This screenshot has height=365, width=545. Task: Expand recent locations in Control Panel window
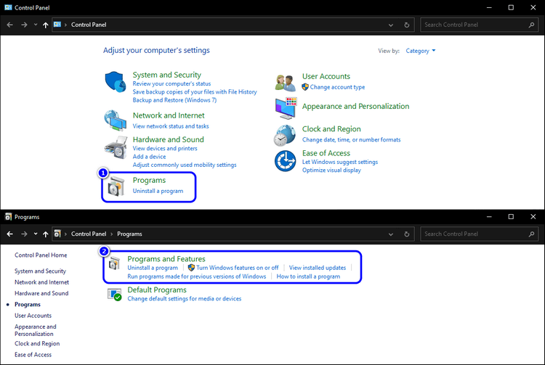click(x=36, y=25)
